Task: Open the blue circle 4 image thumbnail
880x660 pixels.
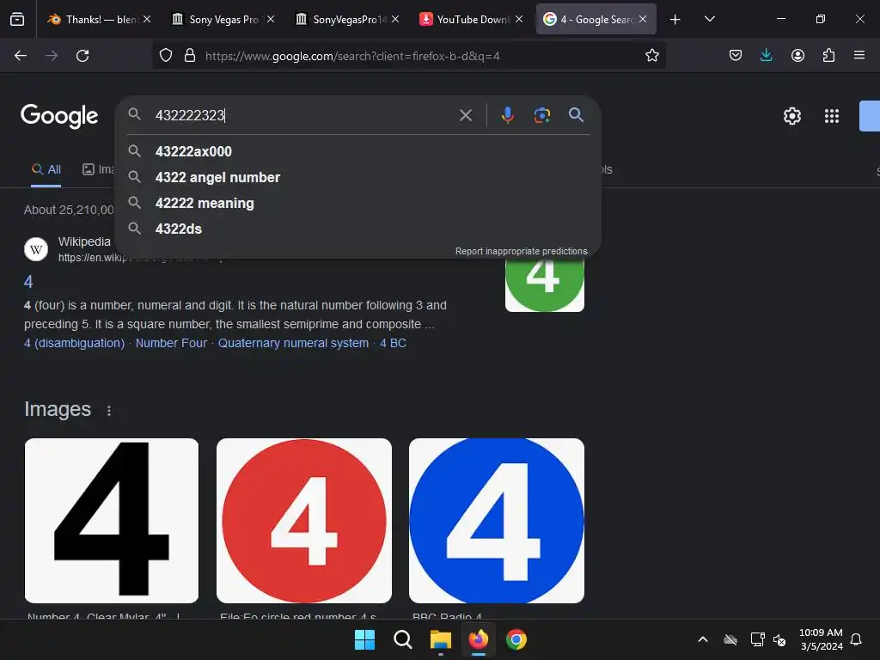Action: (497, 521)
